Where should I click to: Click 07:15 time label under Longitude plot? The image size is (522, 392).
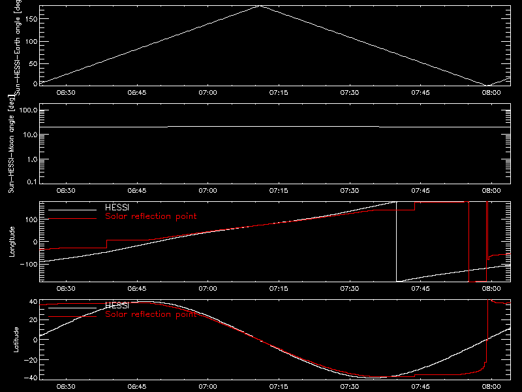[279, 289]
